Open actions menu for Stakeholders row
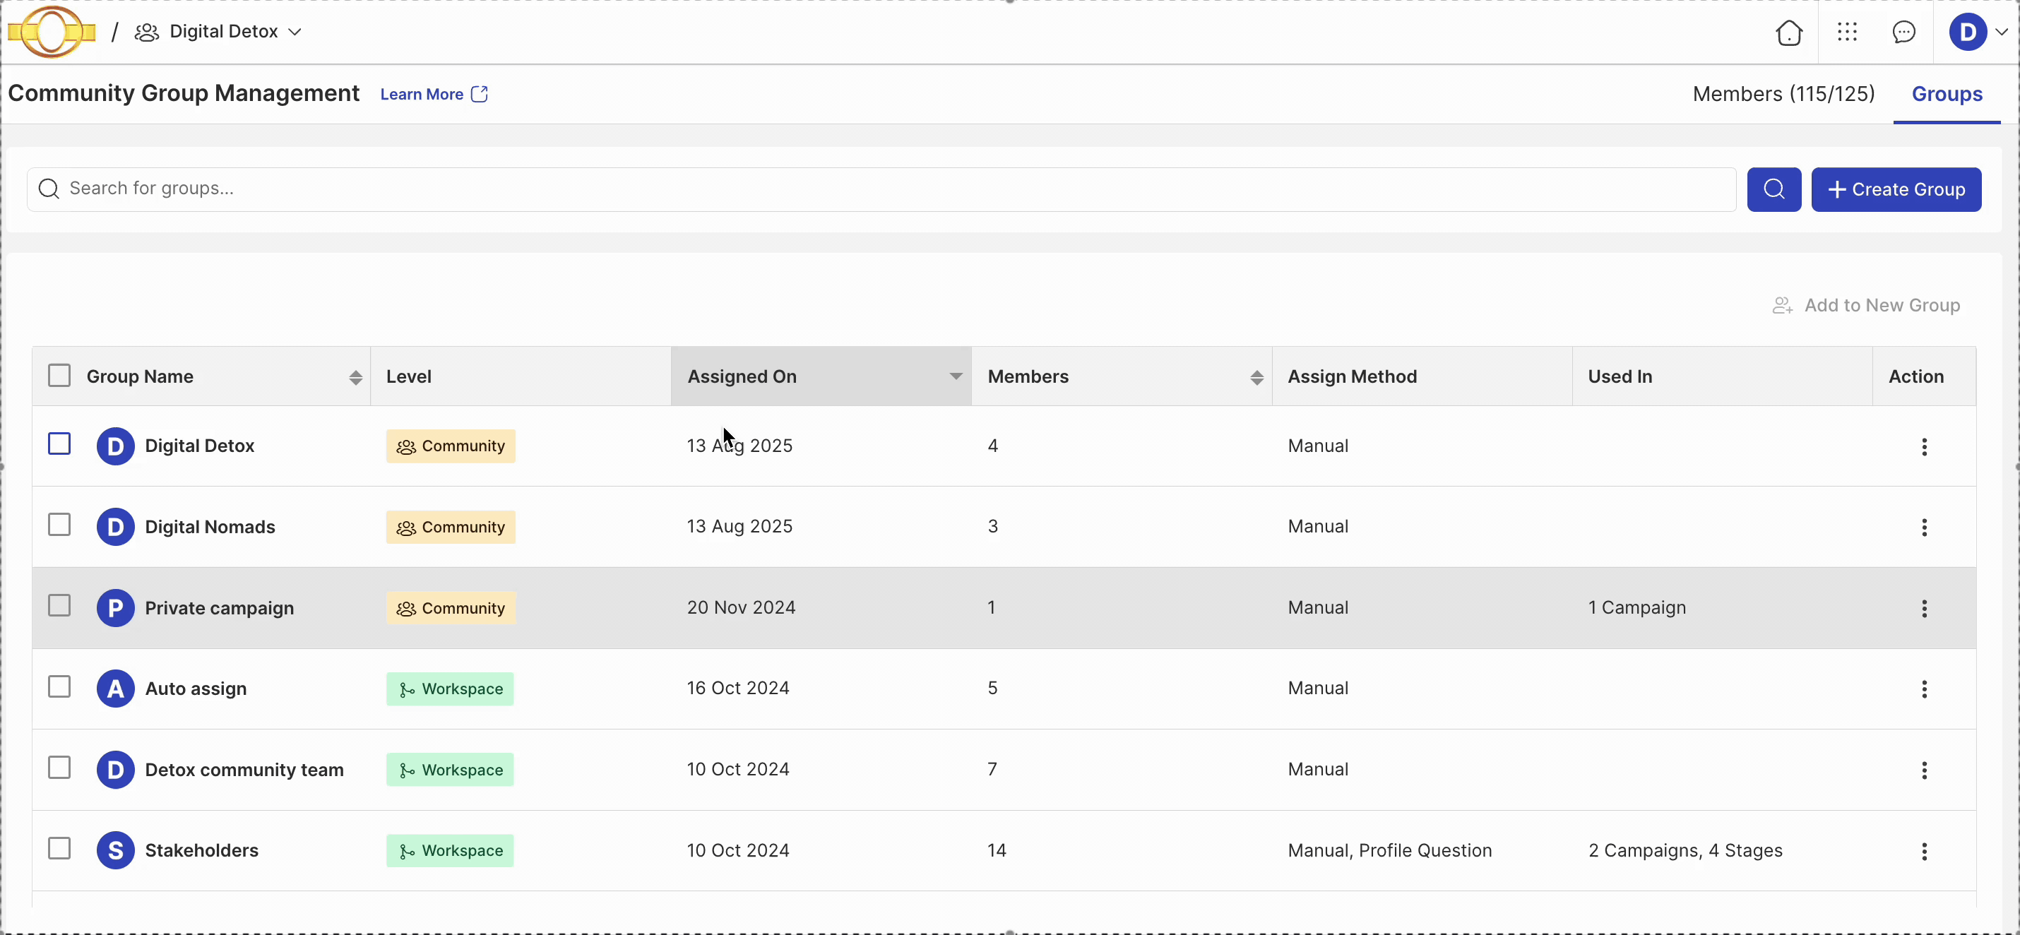The height and width of the screenshot is (935, 2020). pyautogui.click(x=1923, y=851)
